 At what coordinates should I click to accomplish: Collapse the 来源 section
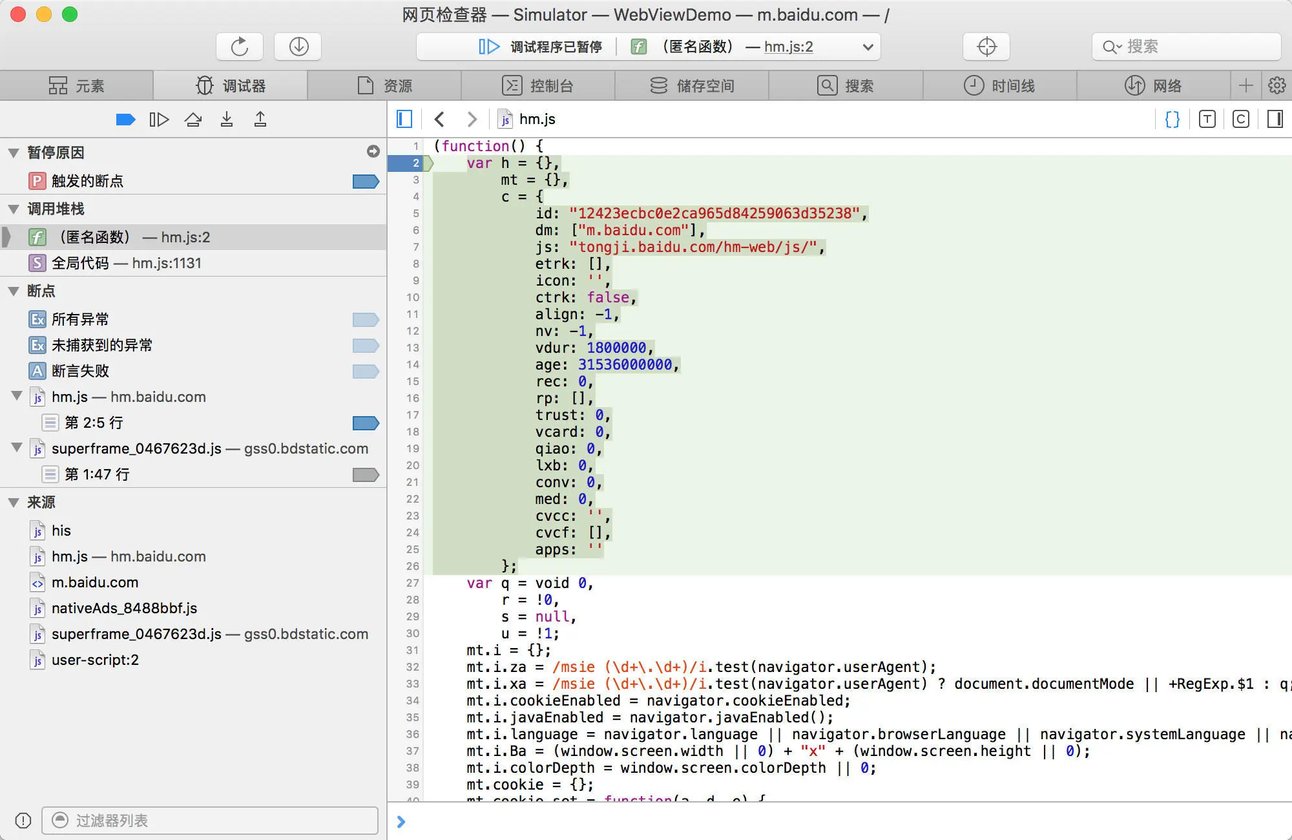pyautogui.click(x=14, y=503)
